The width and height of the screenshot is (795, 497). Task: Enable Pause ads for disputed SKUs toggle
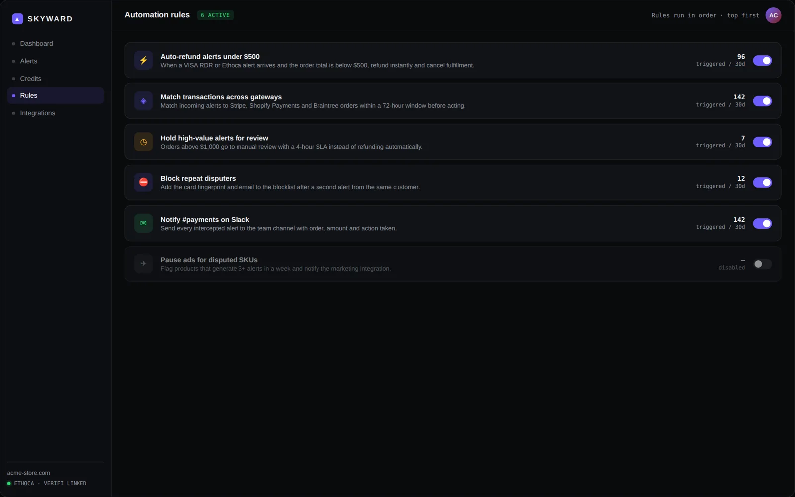pos(762,264)
